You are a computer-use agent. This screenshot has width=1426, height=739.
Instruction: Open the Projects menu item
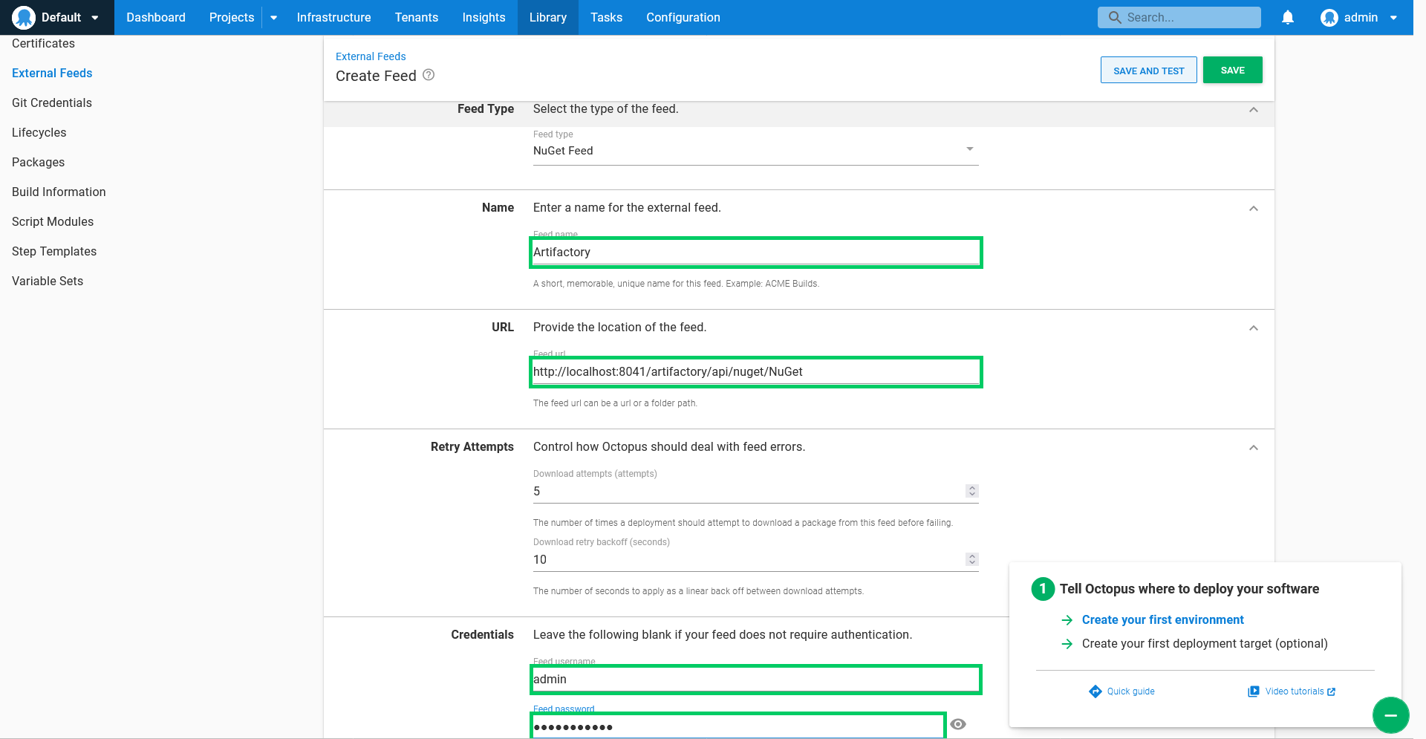point(232,17)
